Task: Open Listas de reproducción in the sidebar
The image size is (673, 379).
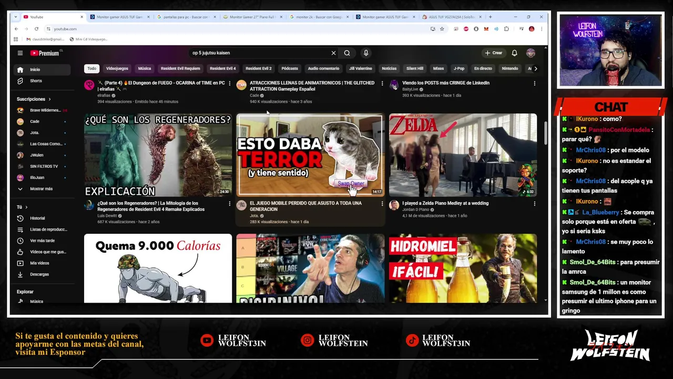Action: point(43,230)
